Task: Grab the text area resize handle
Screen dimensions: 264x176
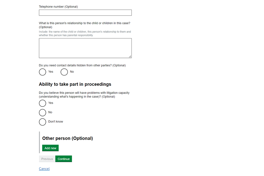Action: tap(130, 56)
